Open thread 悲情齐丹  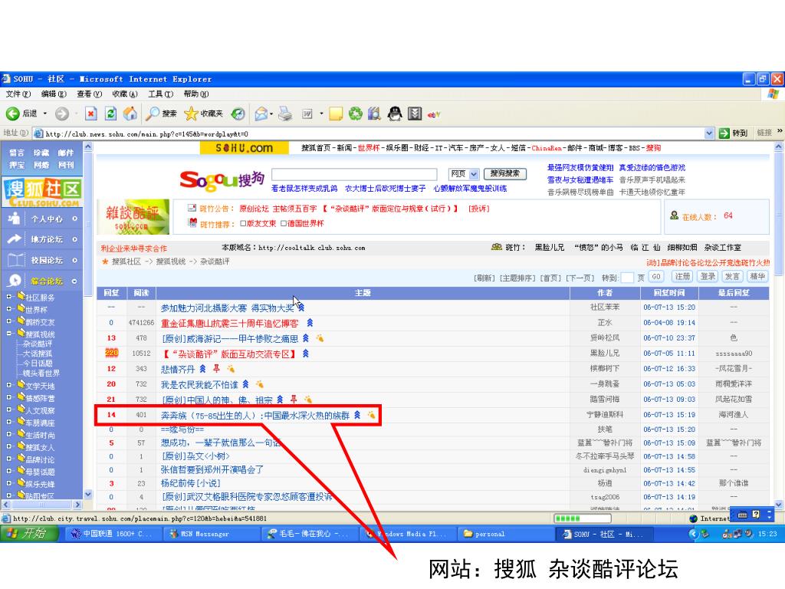178,369
